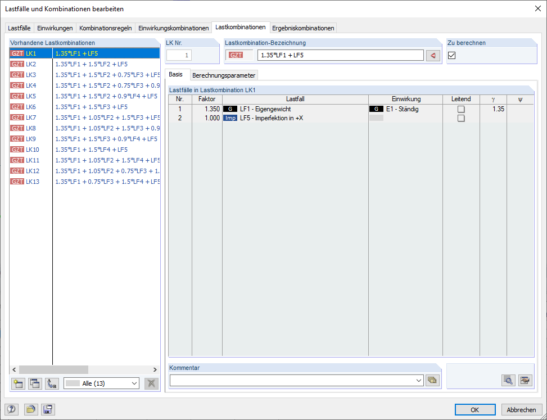Screen dimensions: 547x420
Task: Click the save dialog settings diskette icon
Action: pyautogui.click(x=48, y=409)
